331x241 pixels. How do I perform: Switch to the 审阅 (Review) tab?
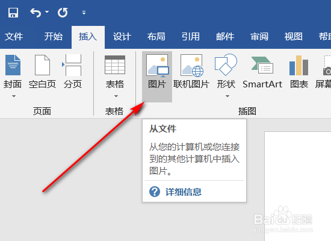259,37
